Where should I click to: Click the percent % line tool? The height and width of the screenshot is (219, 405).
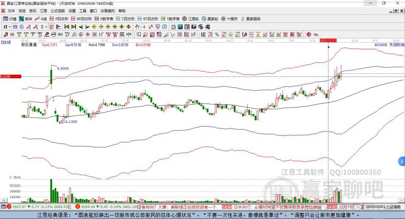(217, 34)
